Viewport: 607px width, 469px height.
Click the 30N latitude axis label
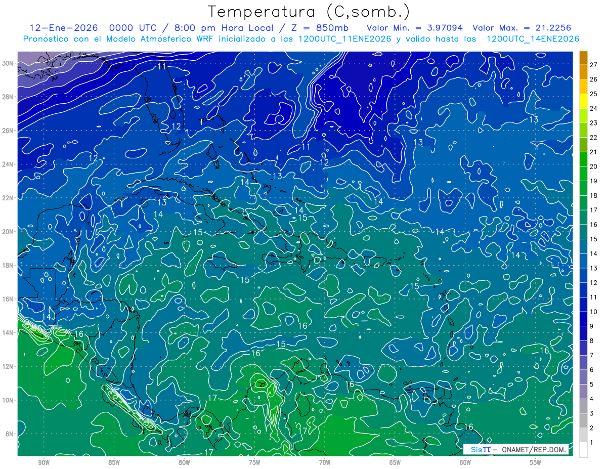9,63
